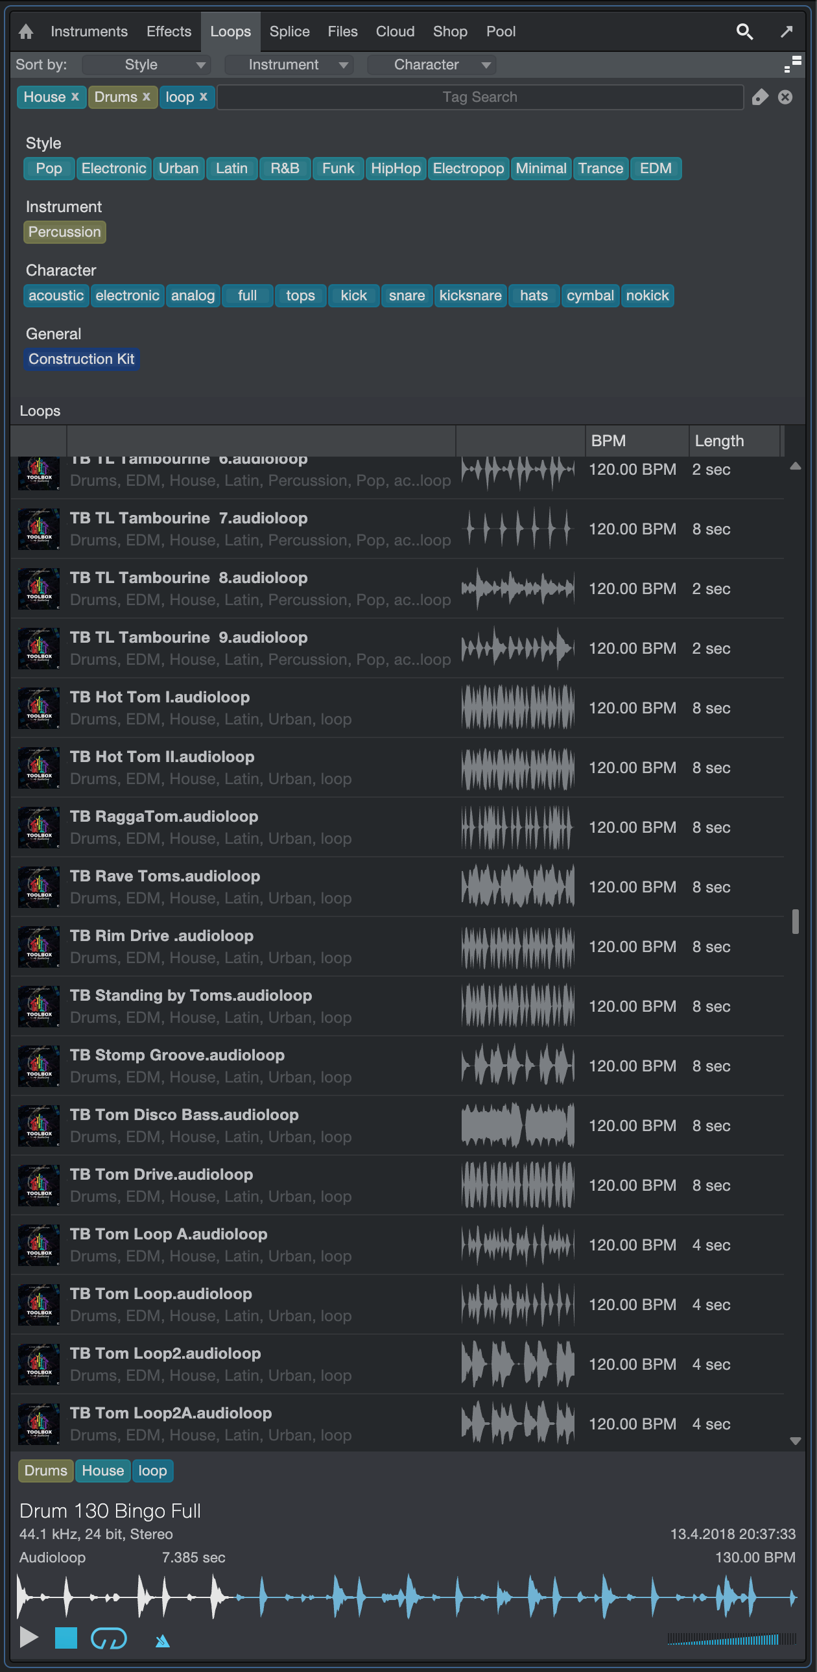Image resolution: width=817 pixels, height=1672 pixels.
Task: Start preview playback with the Play button
Action: click(29, 1638)
